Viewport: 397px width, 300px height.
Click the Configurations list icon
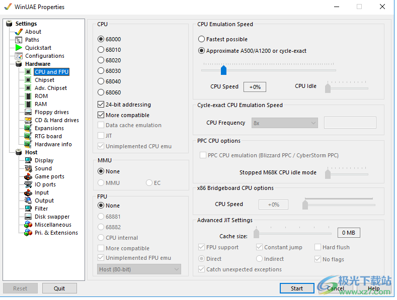[x=19, y=56]
